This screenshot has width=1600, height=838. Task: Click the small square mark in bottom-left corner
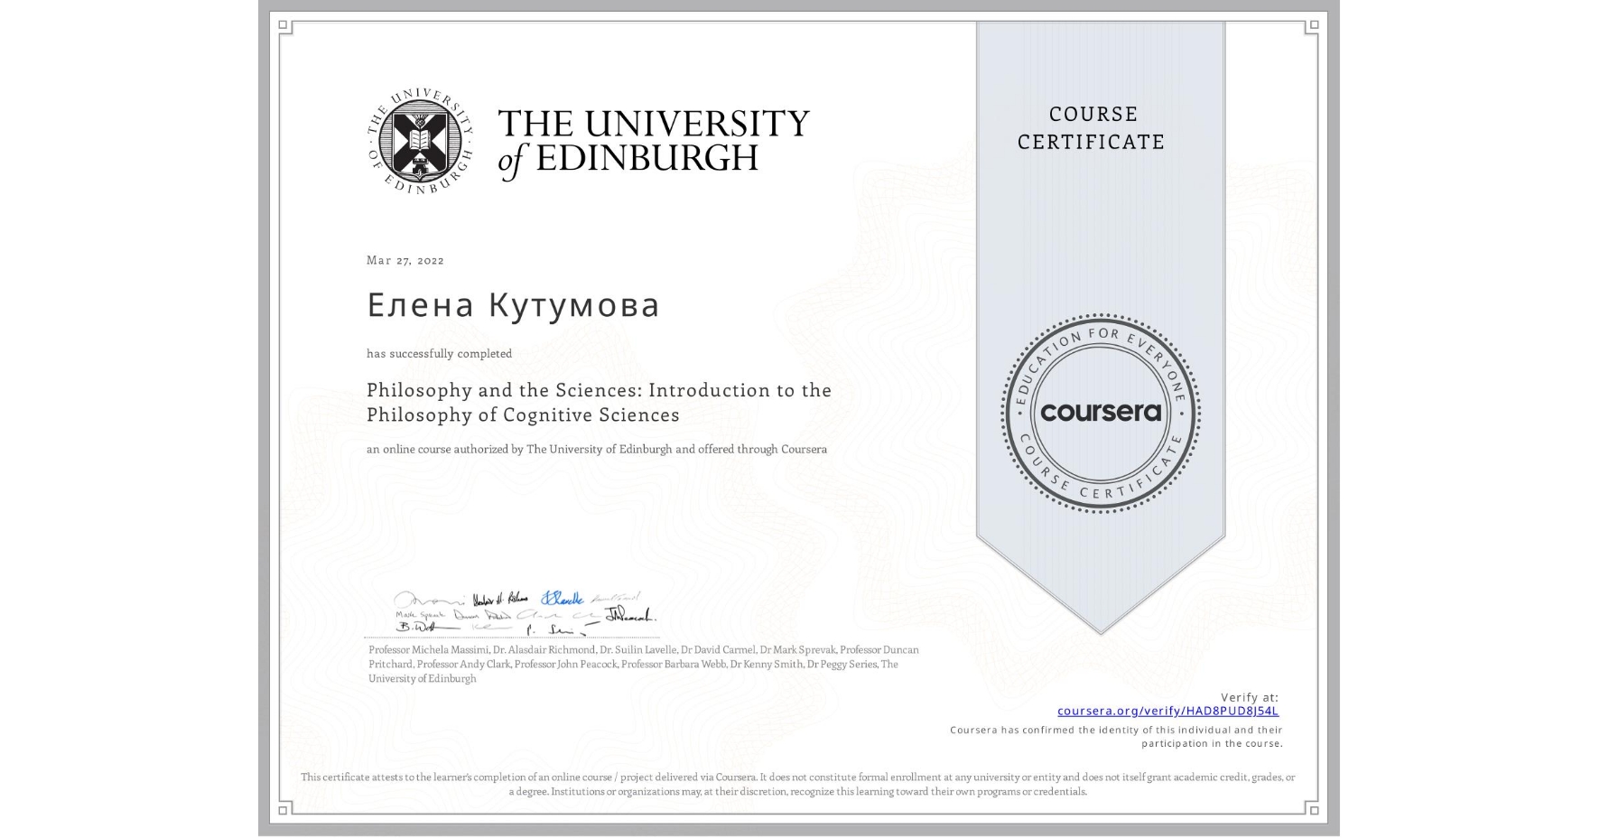284,811
